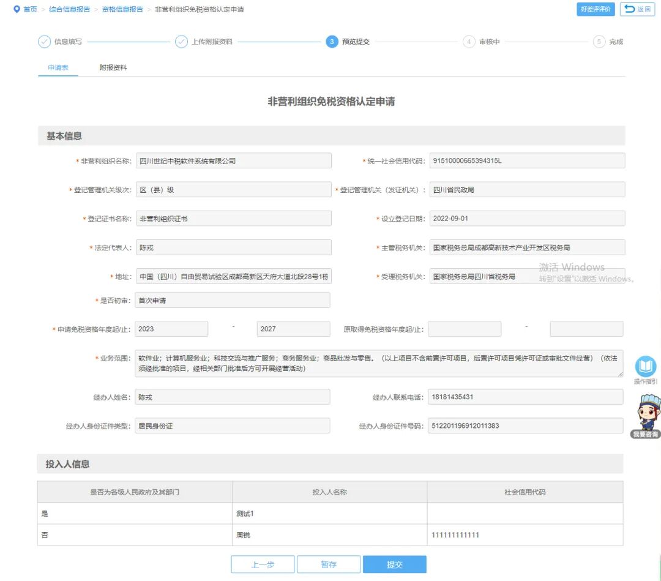
Task: Click step 1 checkmark circle for 信息填写
Action: point(44,42)
